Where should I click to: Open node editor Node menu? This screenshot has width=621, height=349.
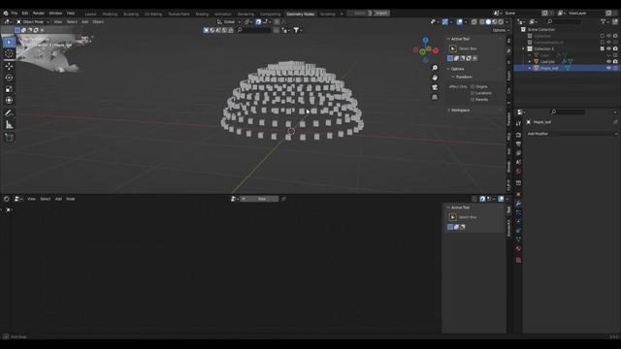click(x=71, y=199)
